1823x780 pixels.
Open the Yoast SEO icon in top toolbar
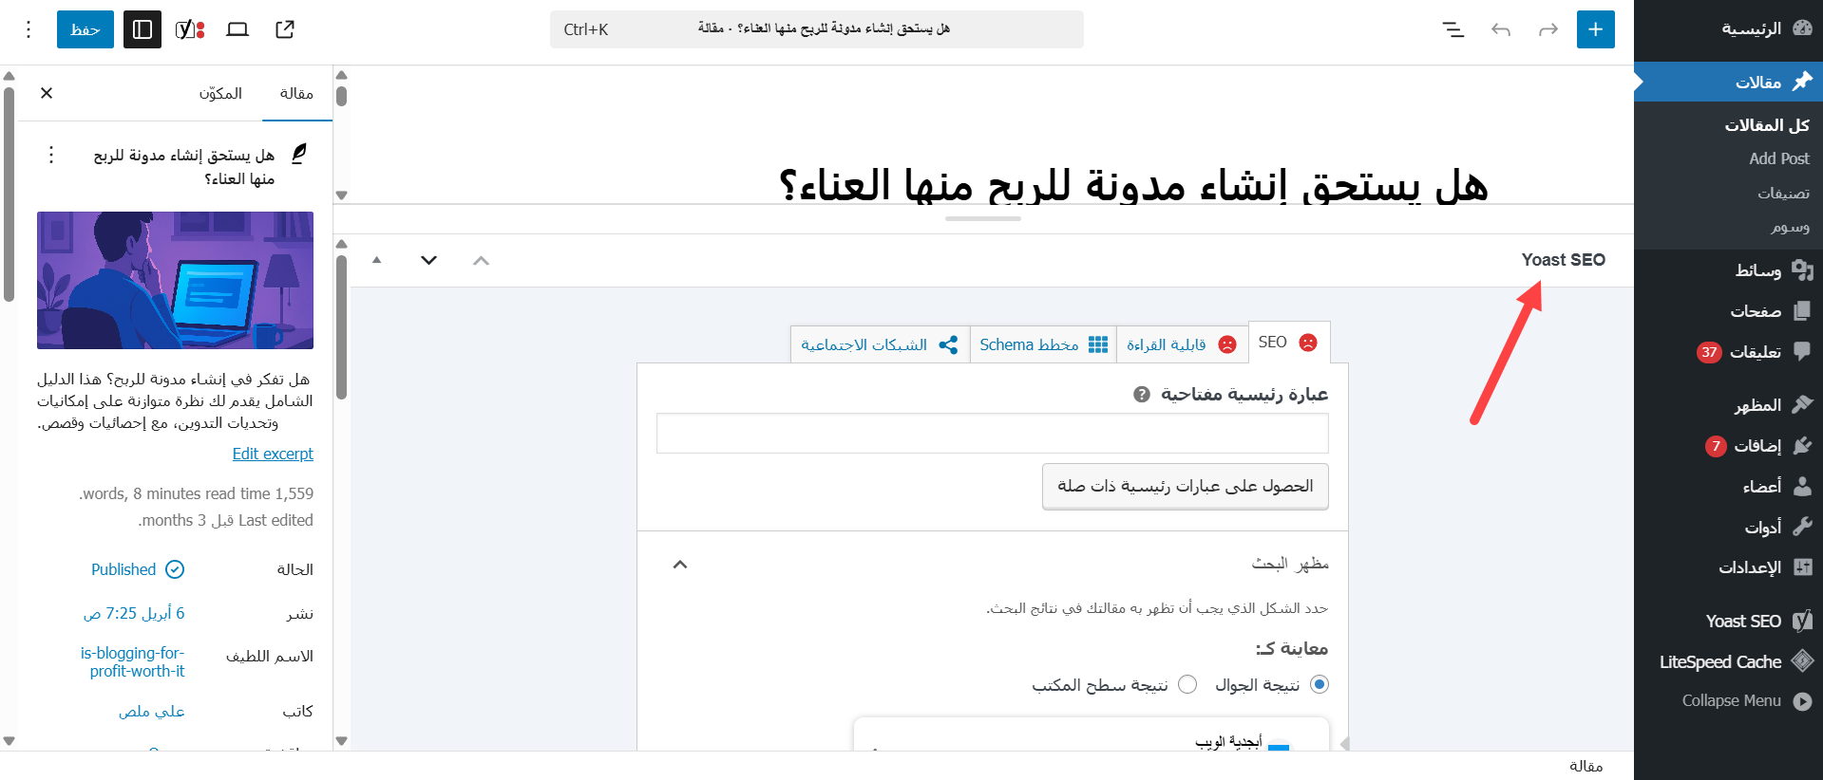click(190, 29)
